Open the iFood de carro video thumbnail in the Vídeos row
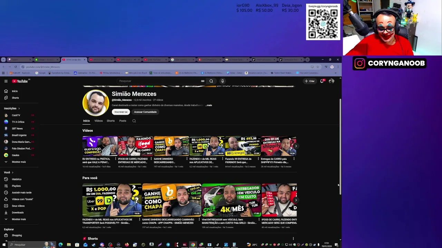Viewport: 442px width, 248px height. click(135, 146)
